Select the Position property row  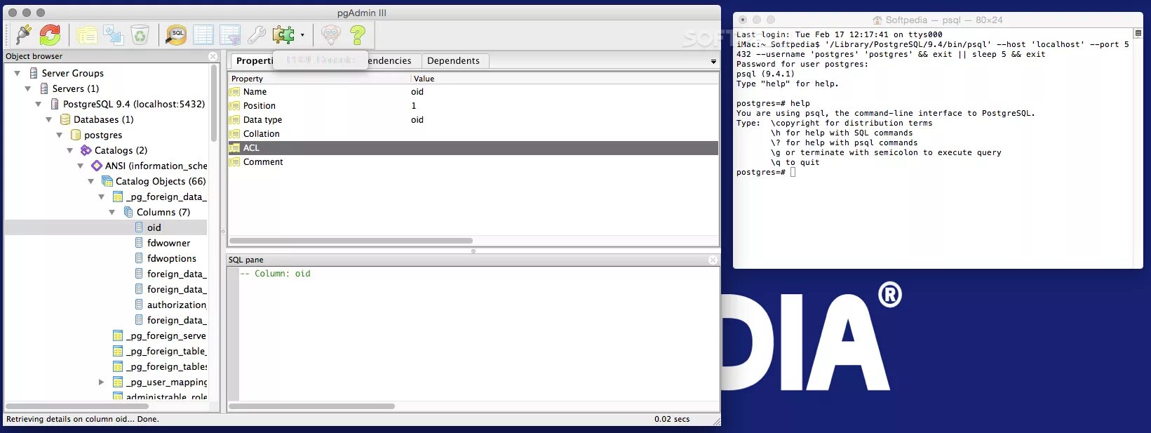(x=473, y=106)
